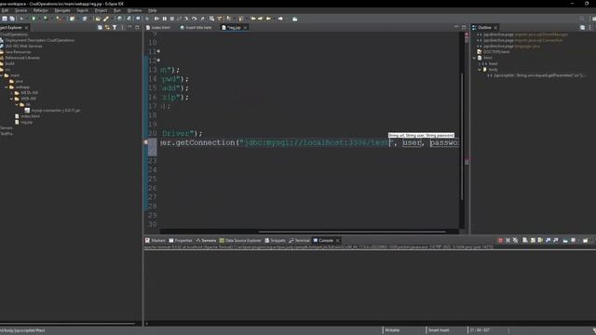Image resolution: width=596 pixels, height=335 pixels.
Task: Open Project Explorer view menu dots
Action: pos(122,27)
